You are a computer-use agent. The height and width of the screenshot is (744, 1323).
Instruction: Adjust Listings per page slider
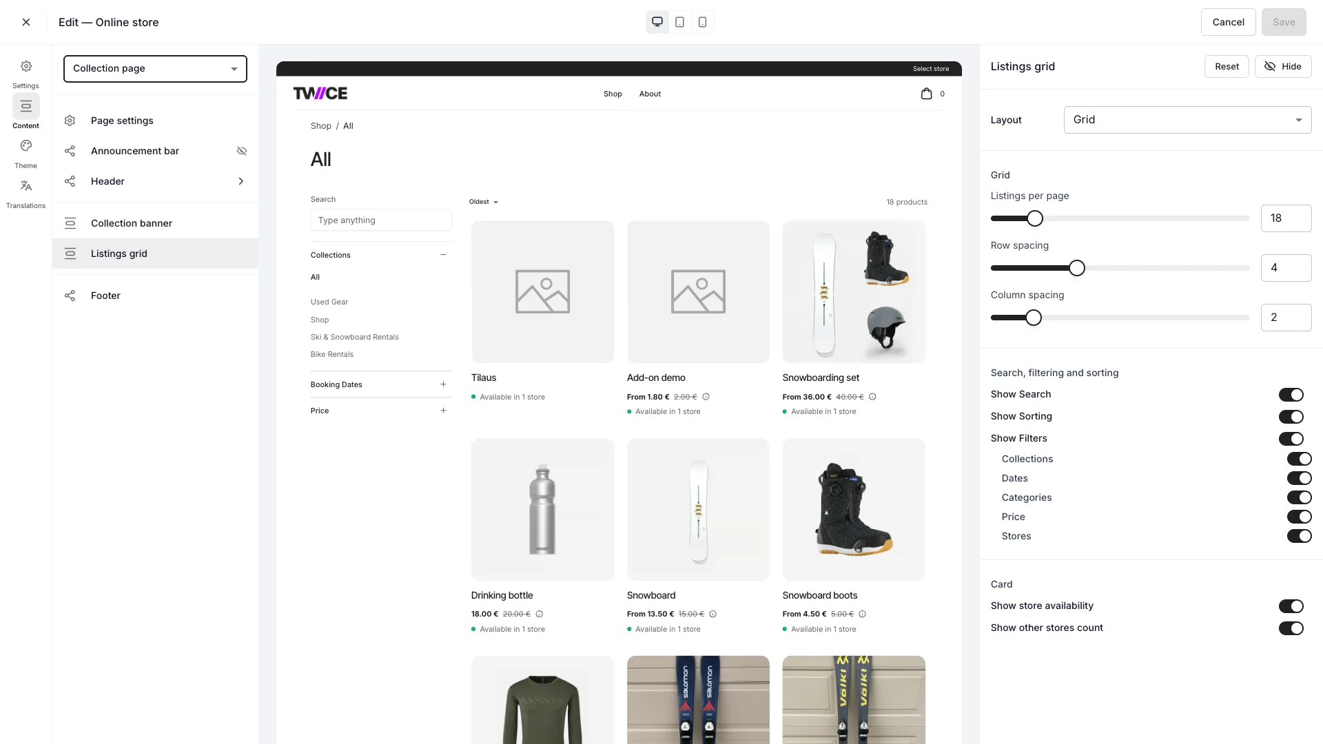tap(1035, 218)
